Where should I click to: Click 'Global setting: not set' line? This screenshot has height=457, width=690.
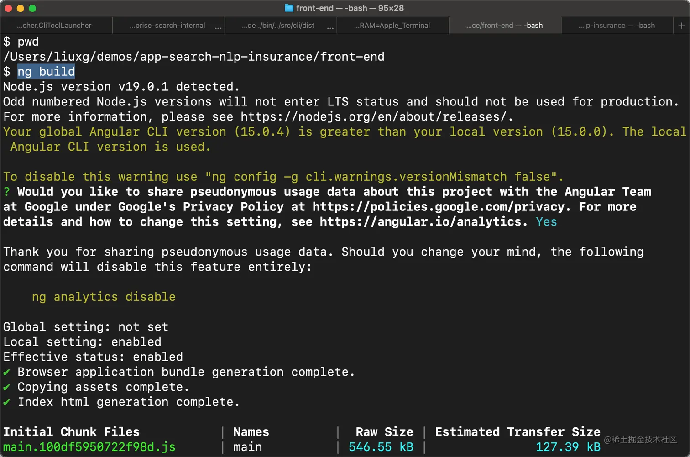pos(86,327)
